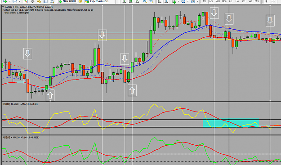Screen dimensions: 281x165
Task: Expand the Indicators dropdown arrow
Action: (x=178, y=1)
